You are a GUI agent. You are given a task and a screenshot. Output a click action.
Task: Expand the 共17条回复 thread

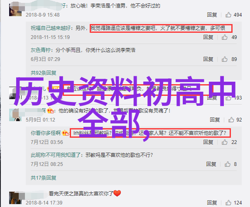click(43, 178)
